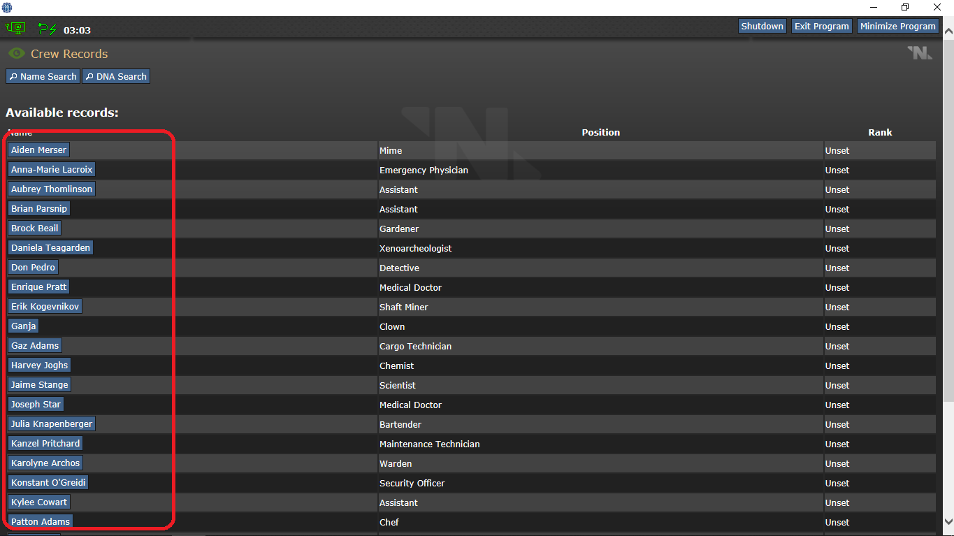Open Brian Parsnip's record

click(x=39, y=208)
